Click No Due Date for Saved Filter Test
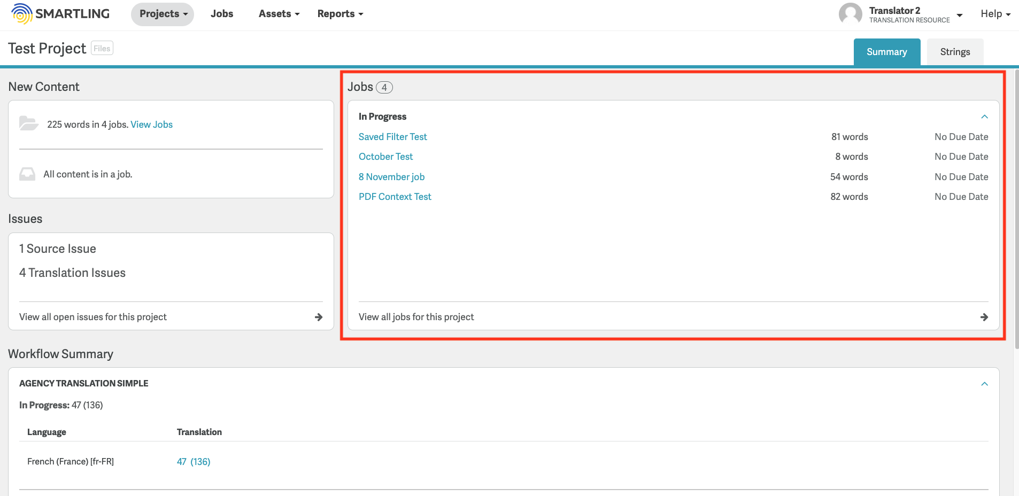 (961, 137)
